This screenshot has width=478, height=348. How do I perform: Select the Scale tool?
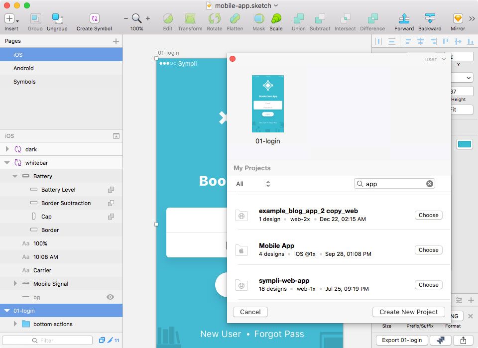click(276, 18)
